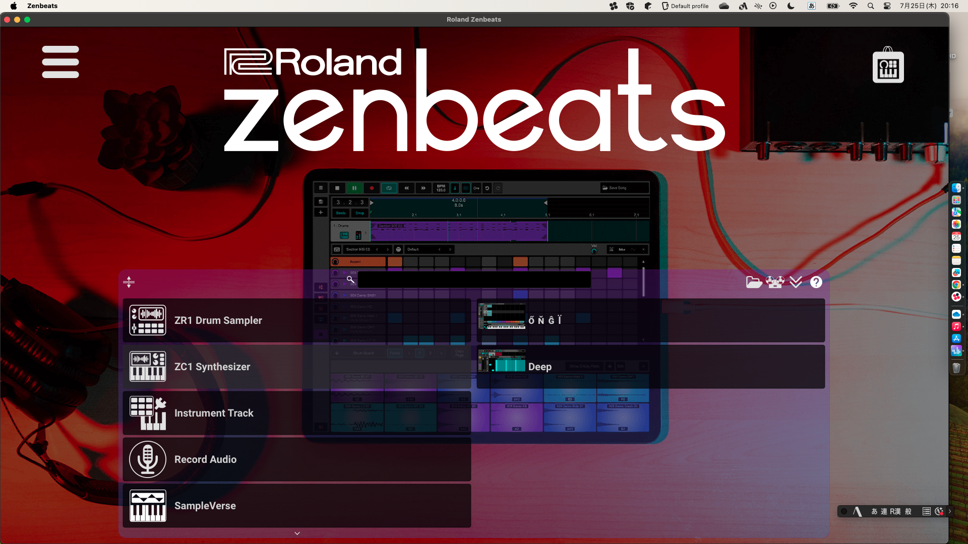Image resolution: width=968 pixels, height=544 pixels.
Task: Click the 連 option in the IME bar
Action: 884,511
